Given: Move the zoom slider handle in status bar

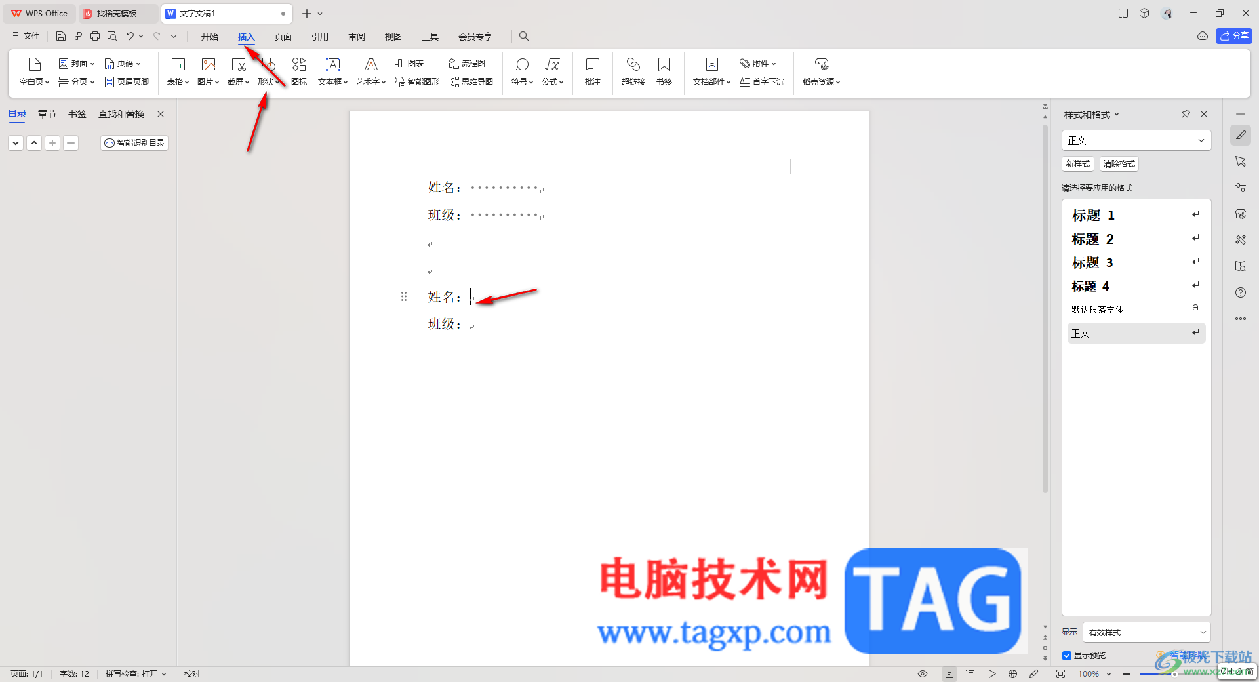Looking at the screenshot, I should [1174, 674].
